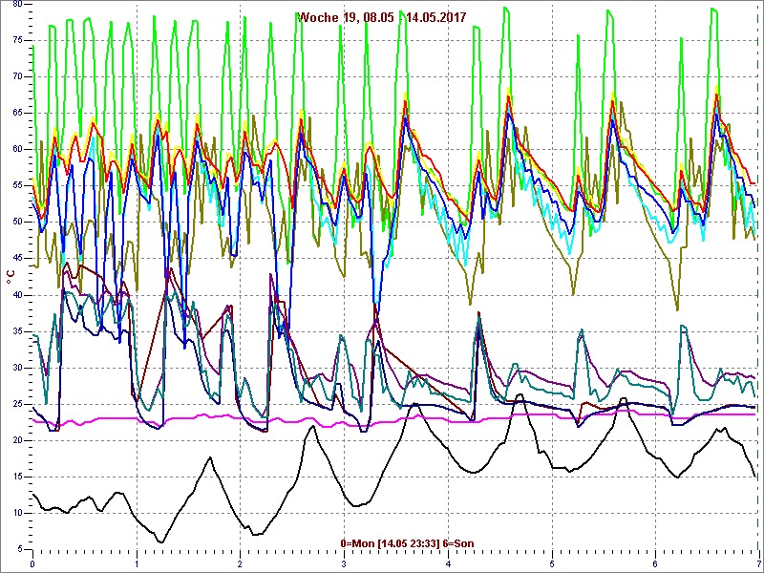Click the 55 tick label on the temperature axis
The width and height of the screenshot is (764, 573).
17,185
